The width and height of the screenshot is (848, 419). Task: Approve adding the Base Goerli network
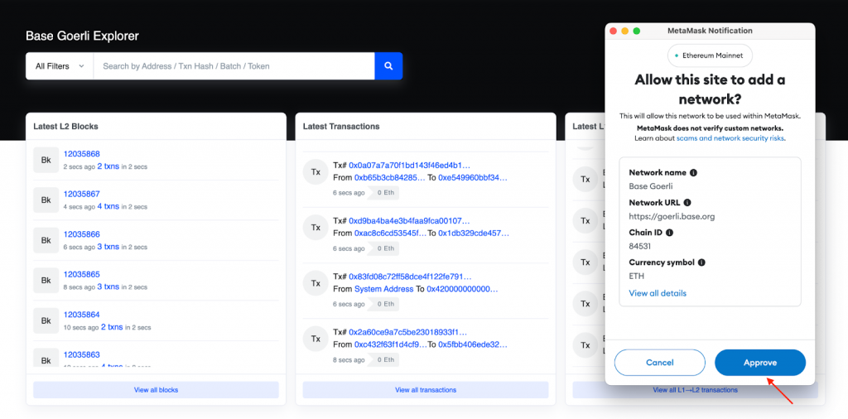tap(760, 362)
